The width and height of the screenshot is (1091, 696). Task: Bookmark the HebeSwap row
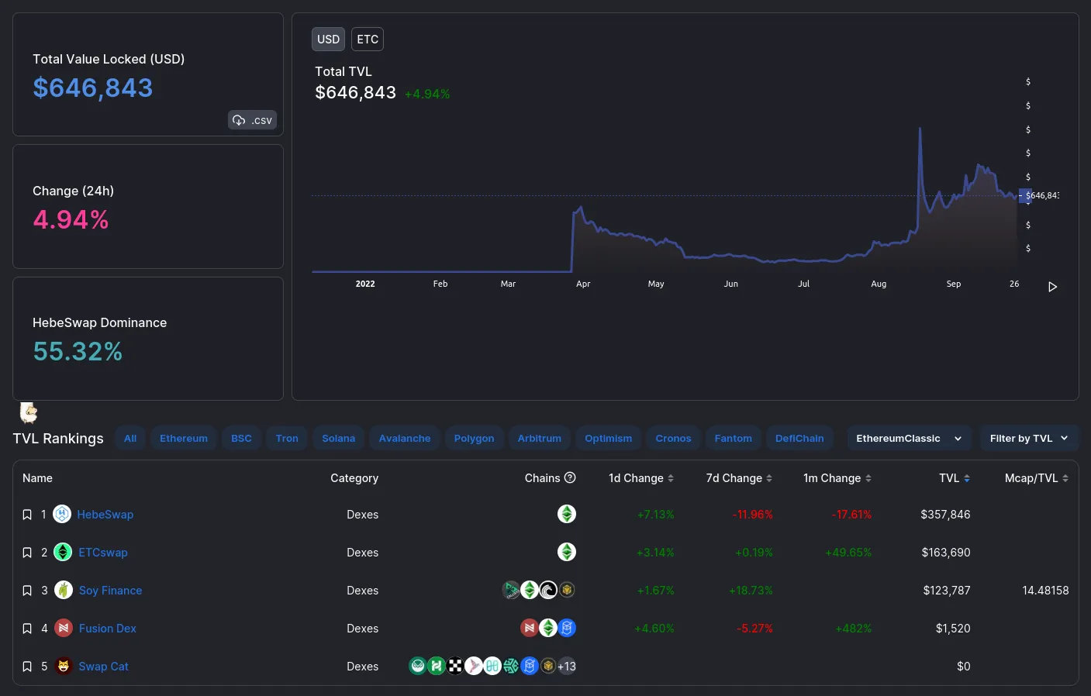coord(27,515)
